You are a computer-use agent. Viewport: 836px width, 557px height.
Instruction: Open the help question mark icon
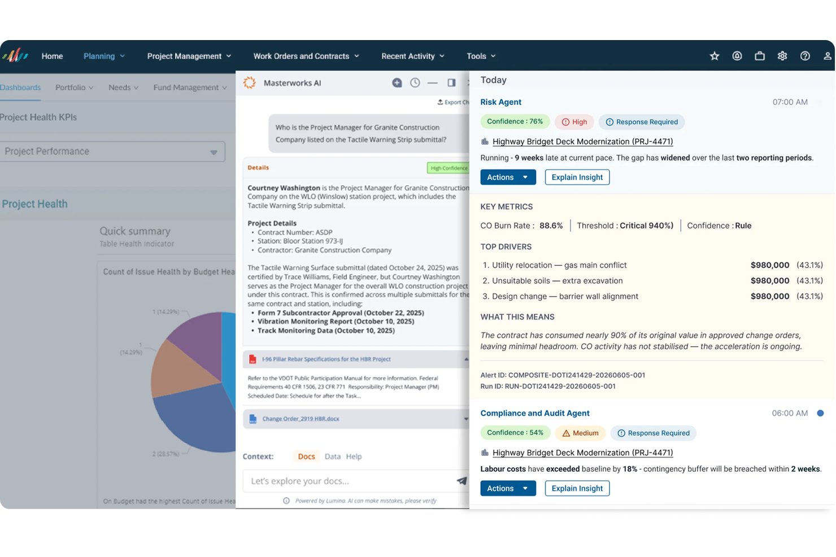805,56
